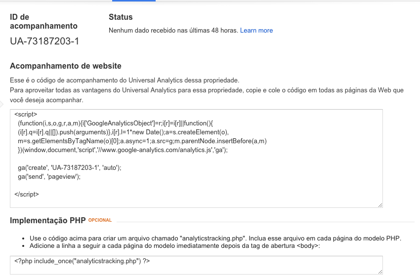Click the blue active tab indicator at top
Image resolution: width=420 pixels, height=279 pixels.
(134, 1)
